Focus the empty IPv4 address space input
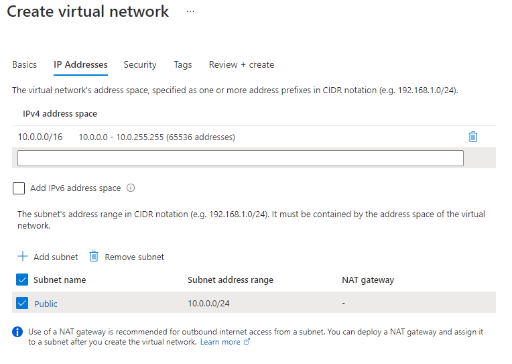Viewport: 512px width, 364px height. (x=241, y=158)
